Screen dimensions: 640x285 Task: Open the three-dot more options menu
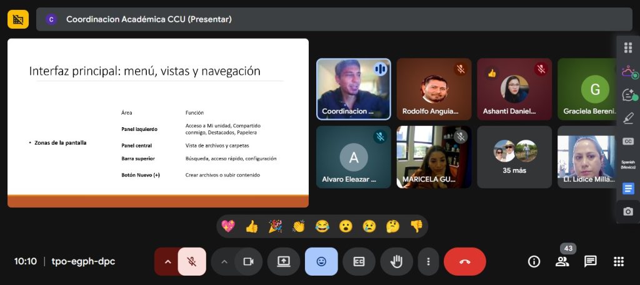point(428,261)
